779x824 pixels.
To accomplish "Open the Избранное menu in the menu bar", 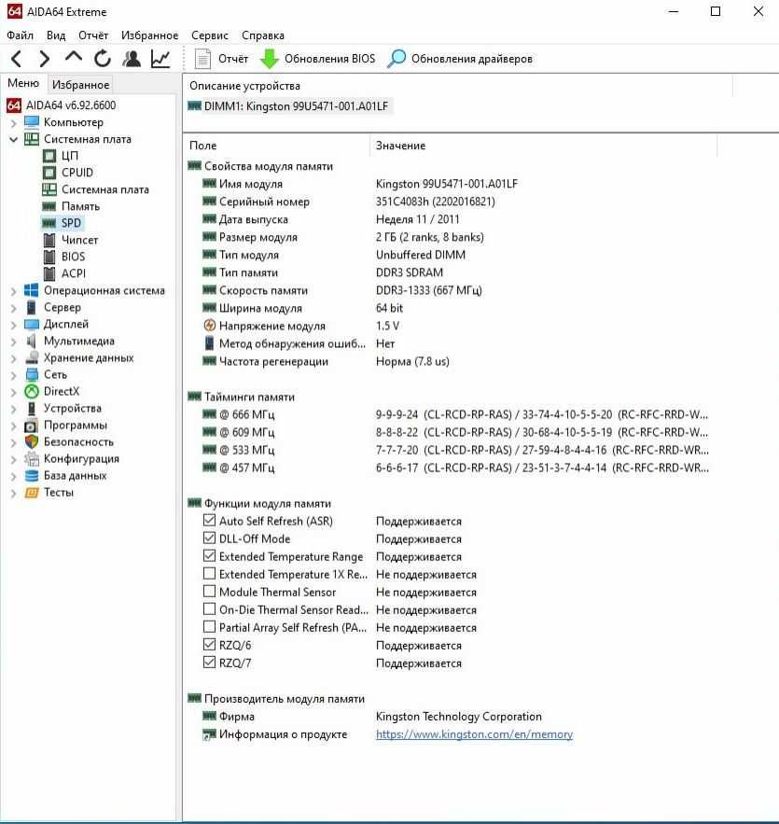I will [149, 35].
